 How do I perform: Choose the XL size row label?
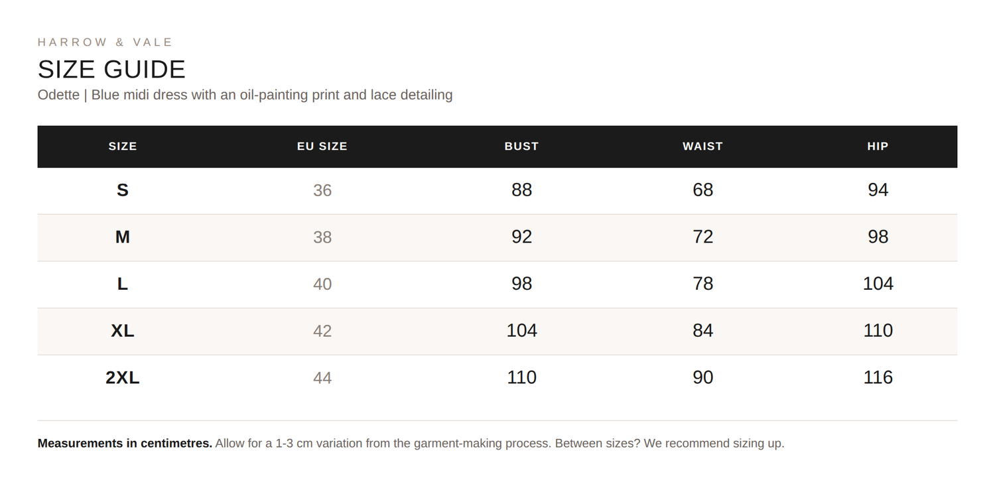pyautogui.click(x=123, y=331)
